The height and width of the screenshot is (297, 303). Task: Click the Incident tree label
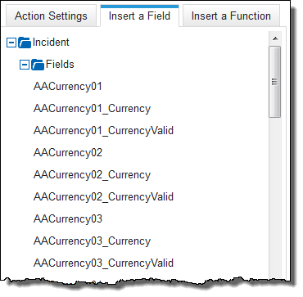[51, 43]
